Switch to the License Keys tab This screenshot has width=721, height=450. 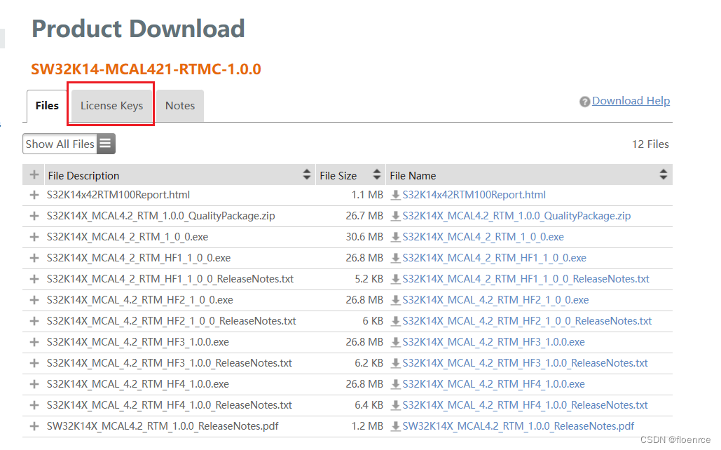(111, 106)
